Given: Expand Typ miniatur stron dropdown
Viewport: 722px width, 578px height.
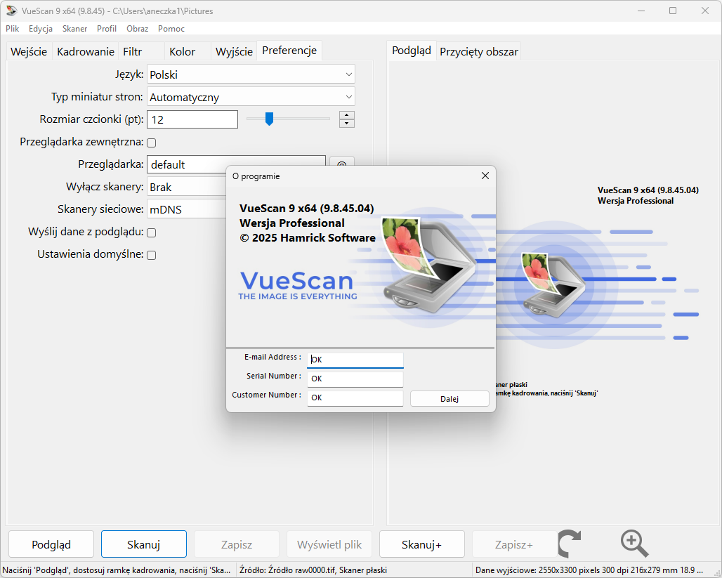Looking at the screenshot, I should point(251,97).
